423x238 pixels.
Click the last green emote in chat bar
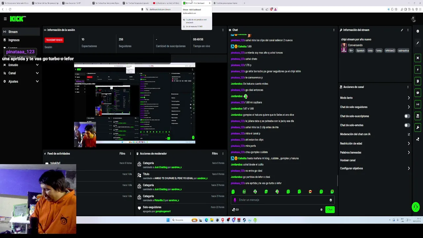[332, 192]
